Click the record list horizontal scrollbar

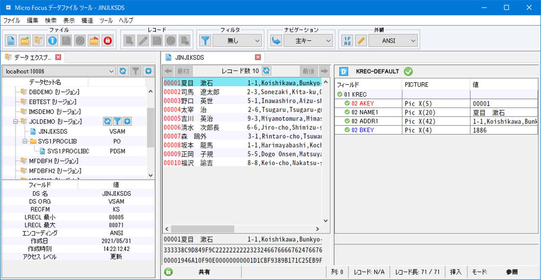tap(203, 229)
